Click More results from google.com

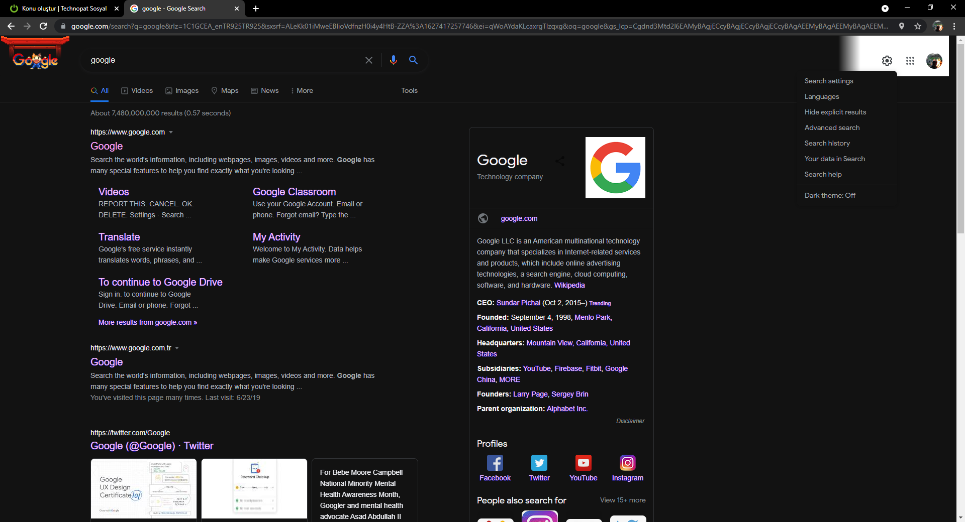[x=148, y=322]
